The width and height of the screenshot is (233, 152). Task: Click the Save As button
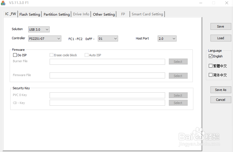click(x=221, y=90)
